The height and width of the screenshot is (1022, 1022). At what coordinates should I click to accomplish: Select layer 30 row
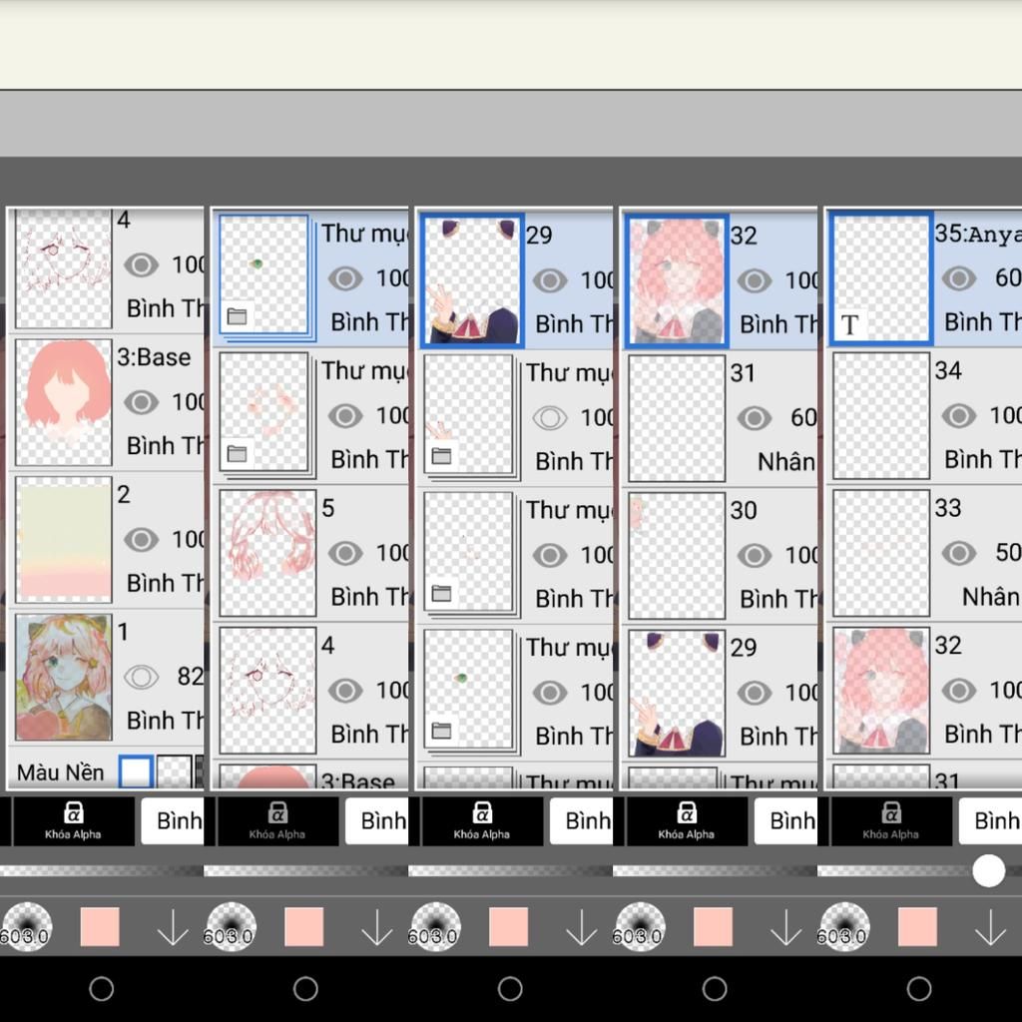pos(720,555)
